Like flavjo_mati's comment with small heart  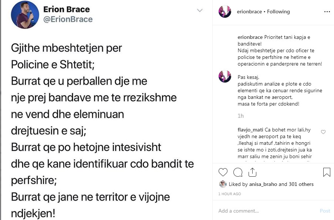(323, 132)
